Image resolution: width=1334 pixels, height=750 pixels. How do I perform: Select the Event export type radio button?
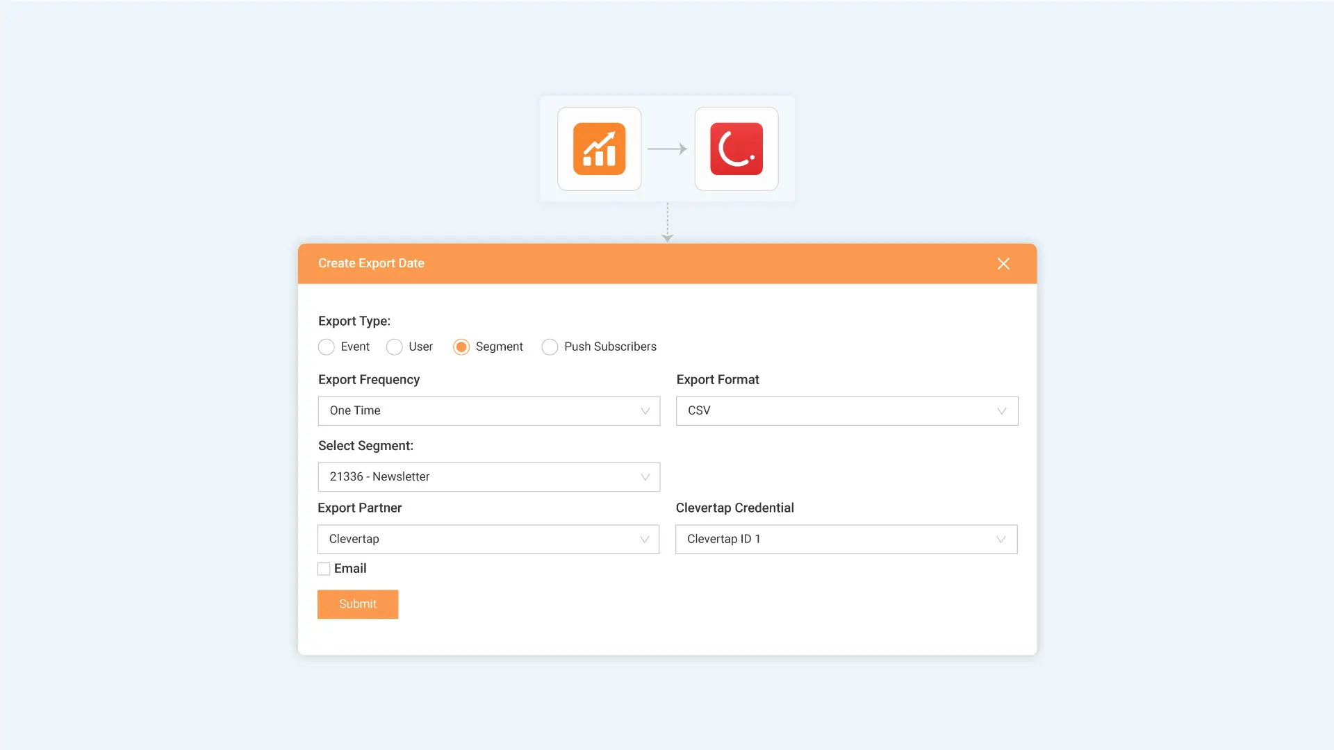[x=327, y=347]
